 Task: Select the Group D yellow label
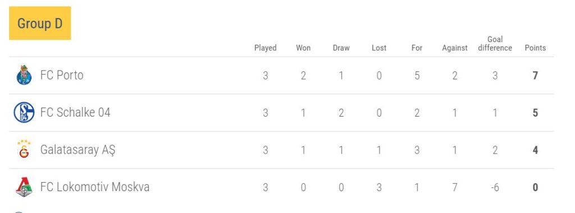(x=40, y=23)
